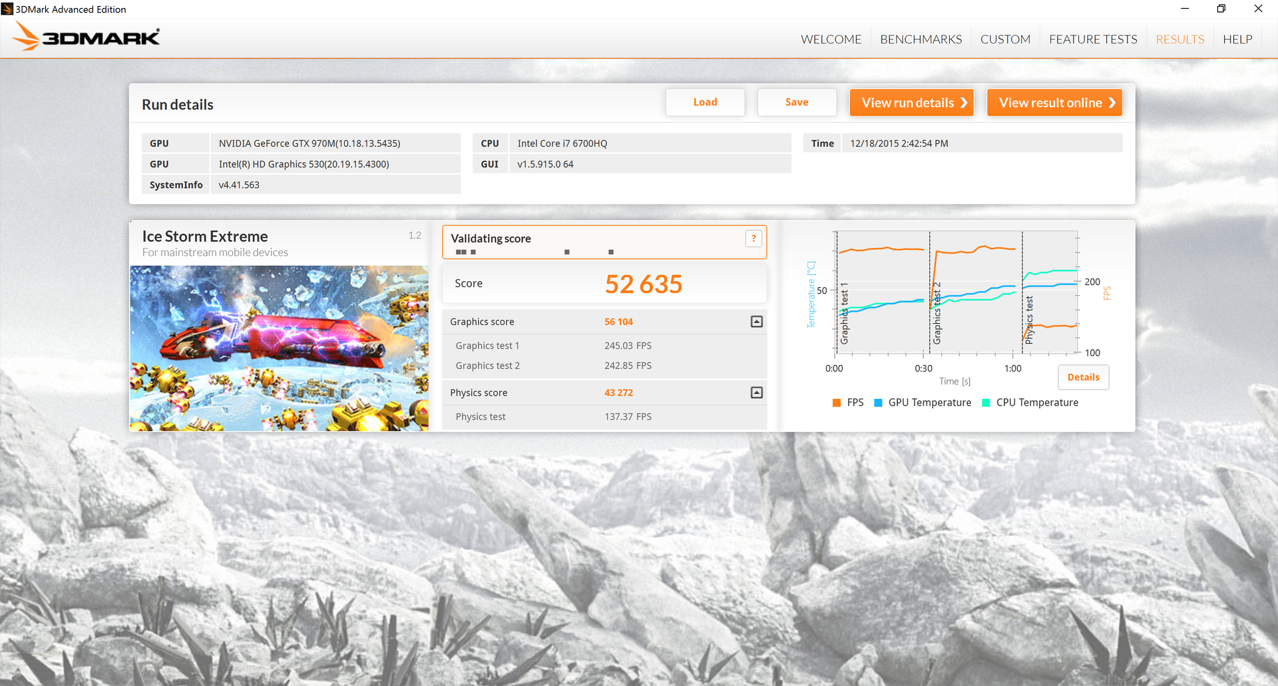Open chart Details button
The height and width of the screenshot is (686, 1278).
click(1084, 377)
